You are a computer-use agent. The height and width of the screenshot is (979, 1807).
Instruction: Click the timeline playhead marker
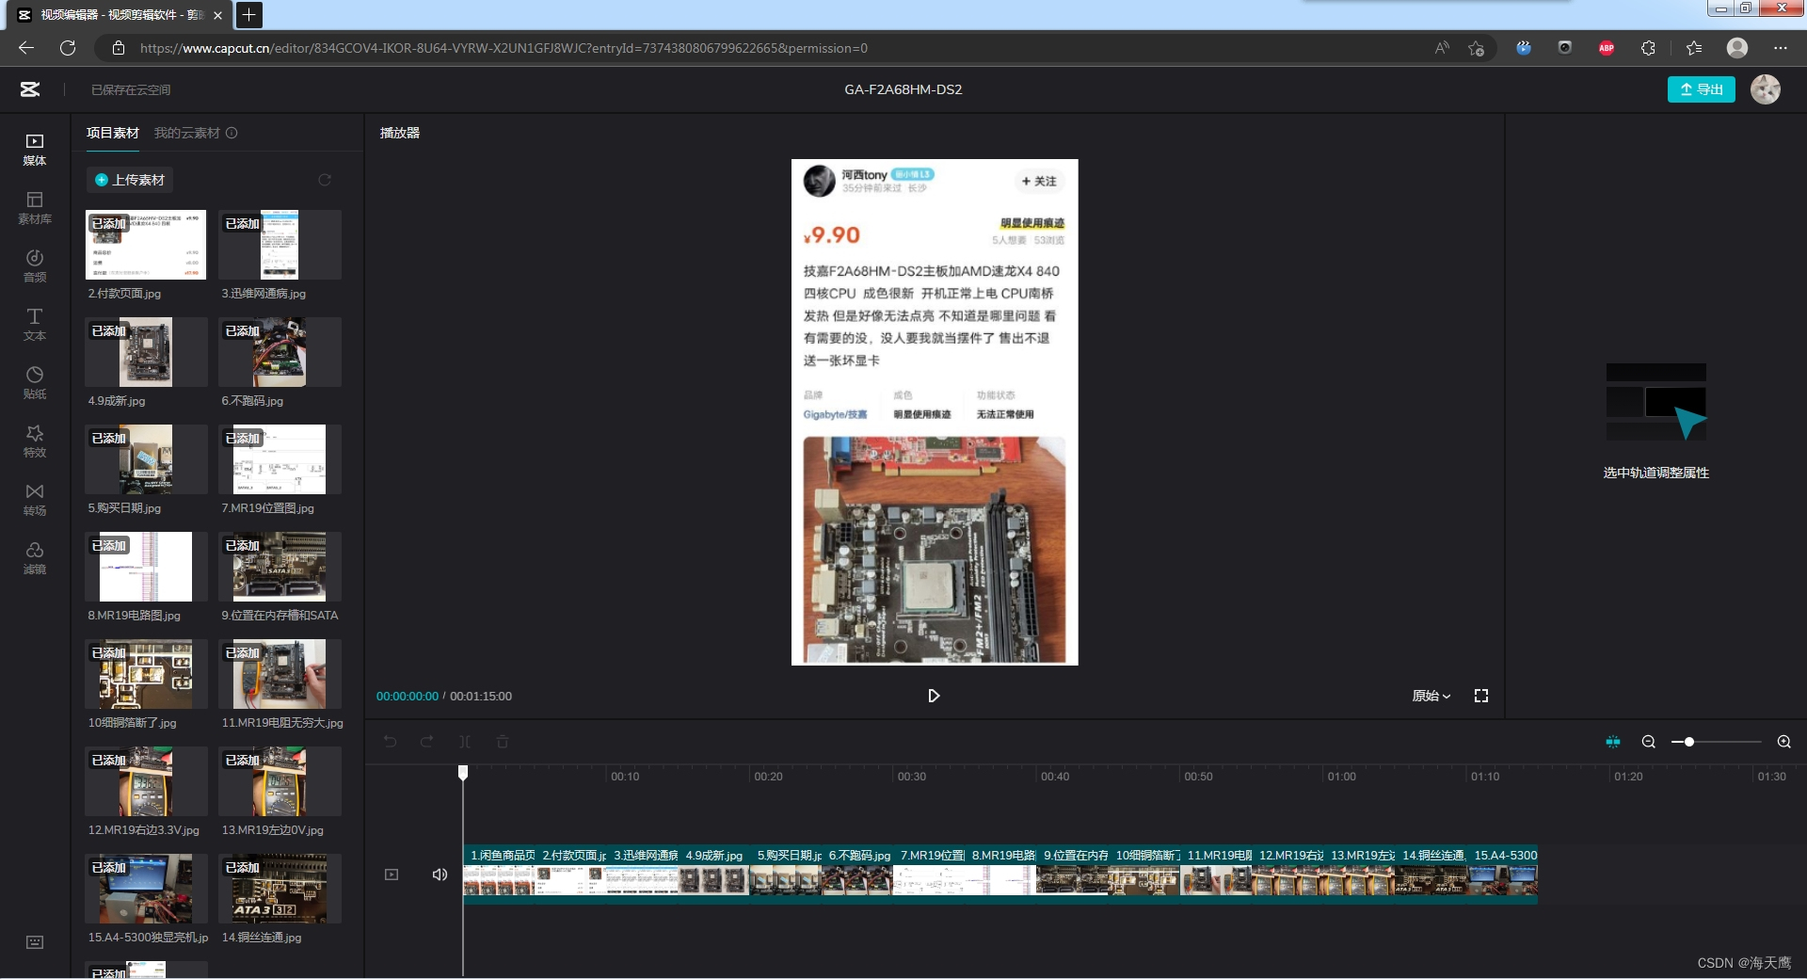pos(463,773)
